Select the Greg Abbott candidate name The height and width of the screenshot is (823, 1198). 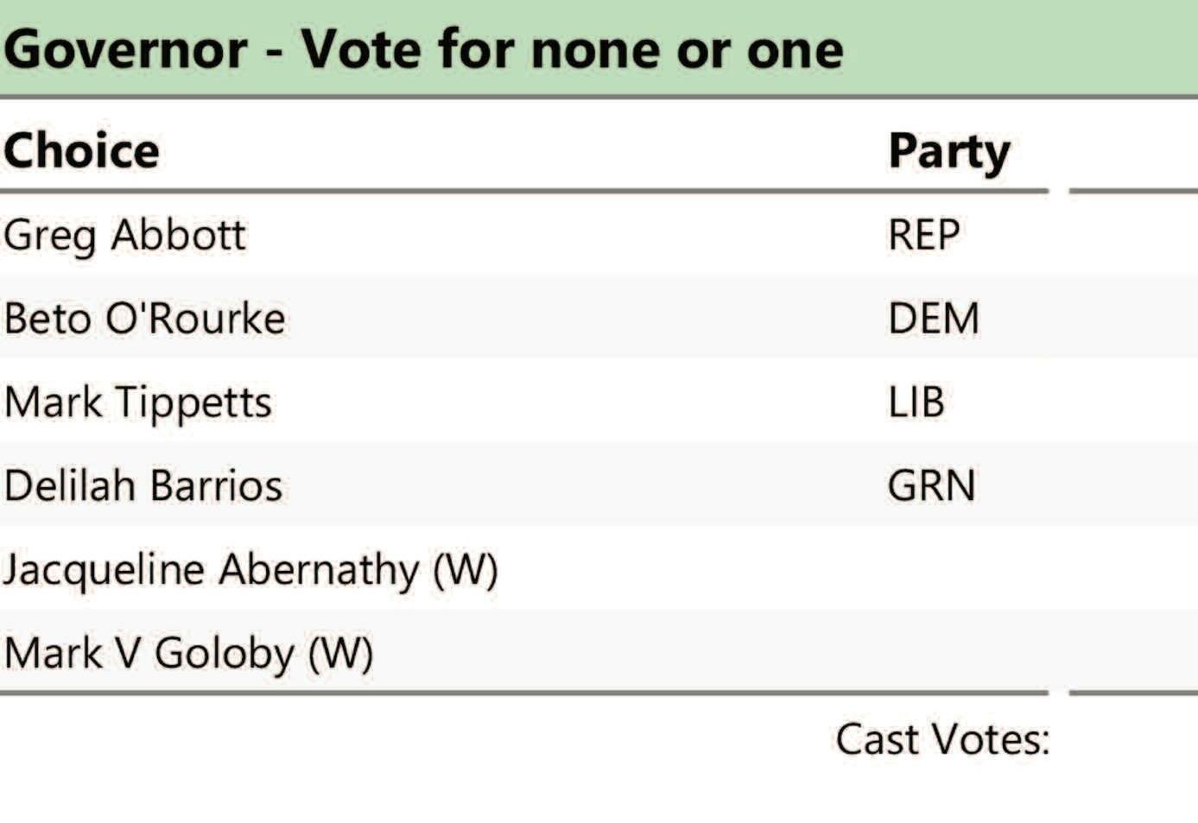[x=125, y=235]
